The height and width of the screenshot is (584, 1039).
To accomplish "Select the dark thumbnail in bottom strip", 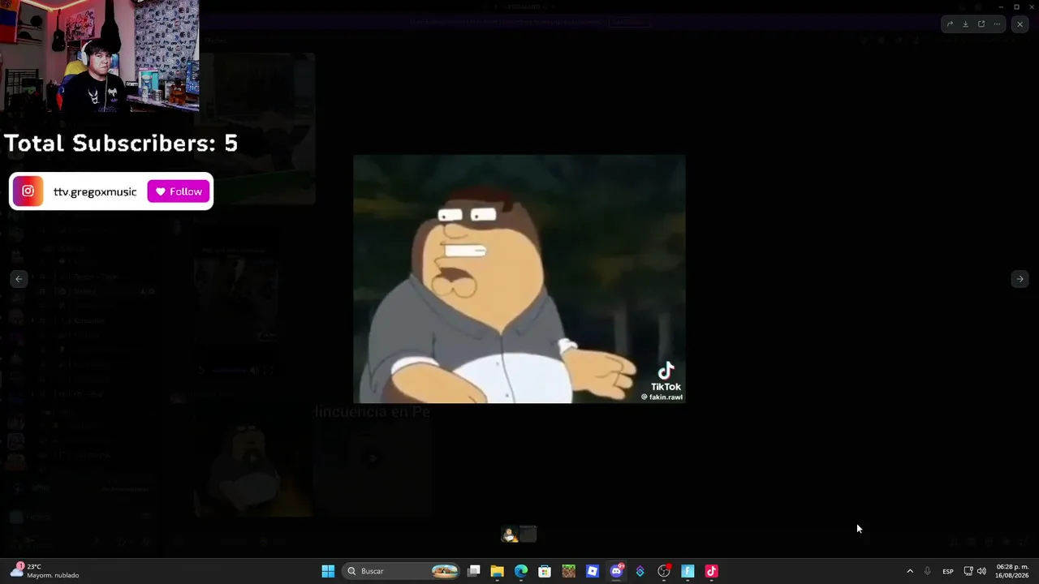I will click(x=528, y=535).
